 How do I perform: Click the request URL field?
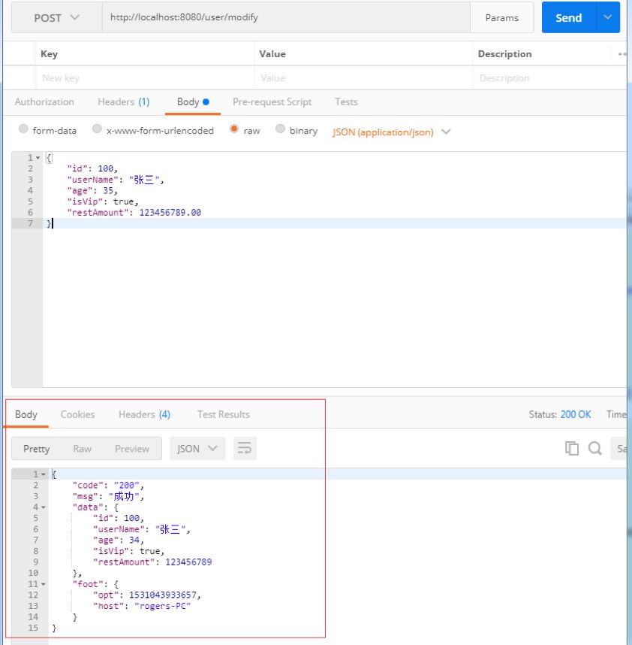286,17
